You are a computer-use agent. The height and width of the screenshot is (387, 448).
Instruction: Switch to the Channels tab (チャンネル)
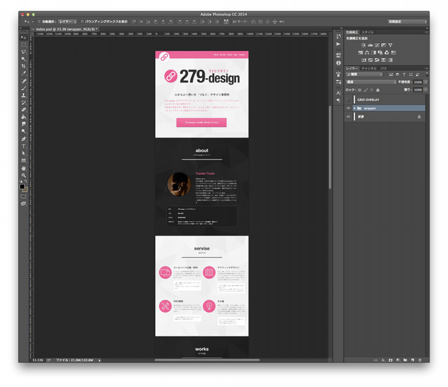coord(369,69)
